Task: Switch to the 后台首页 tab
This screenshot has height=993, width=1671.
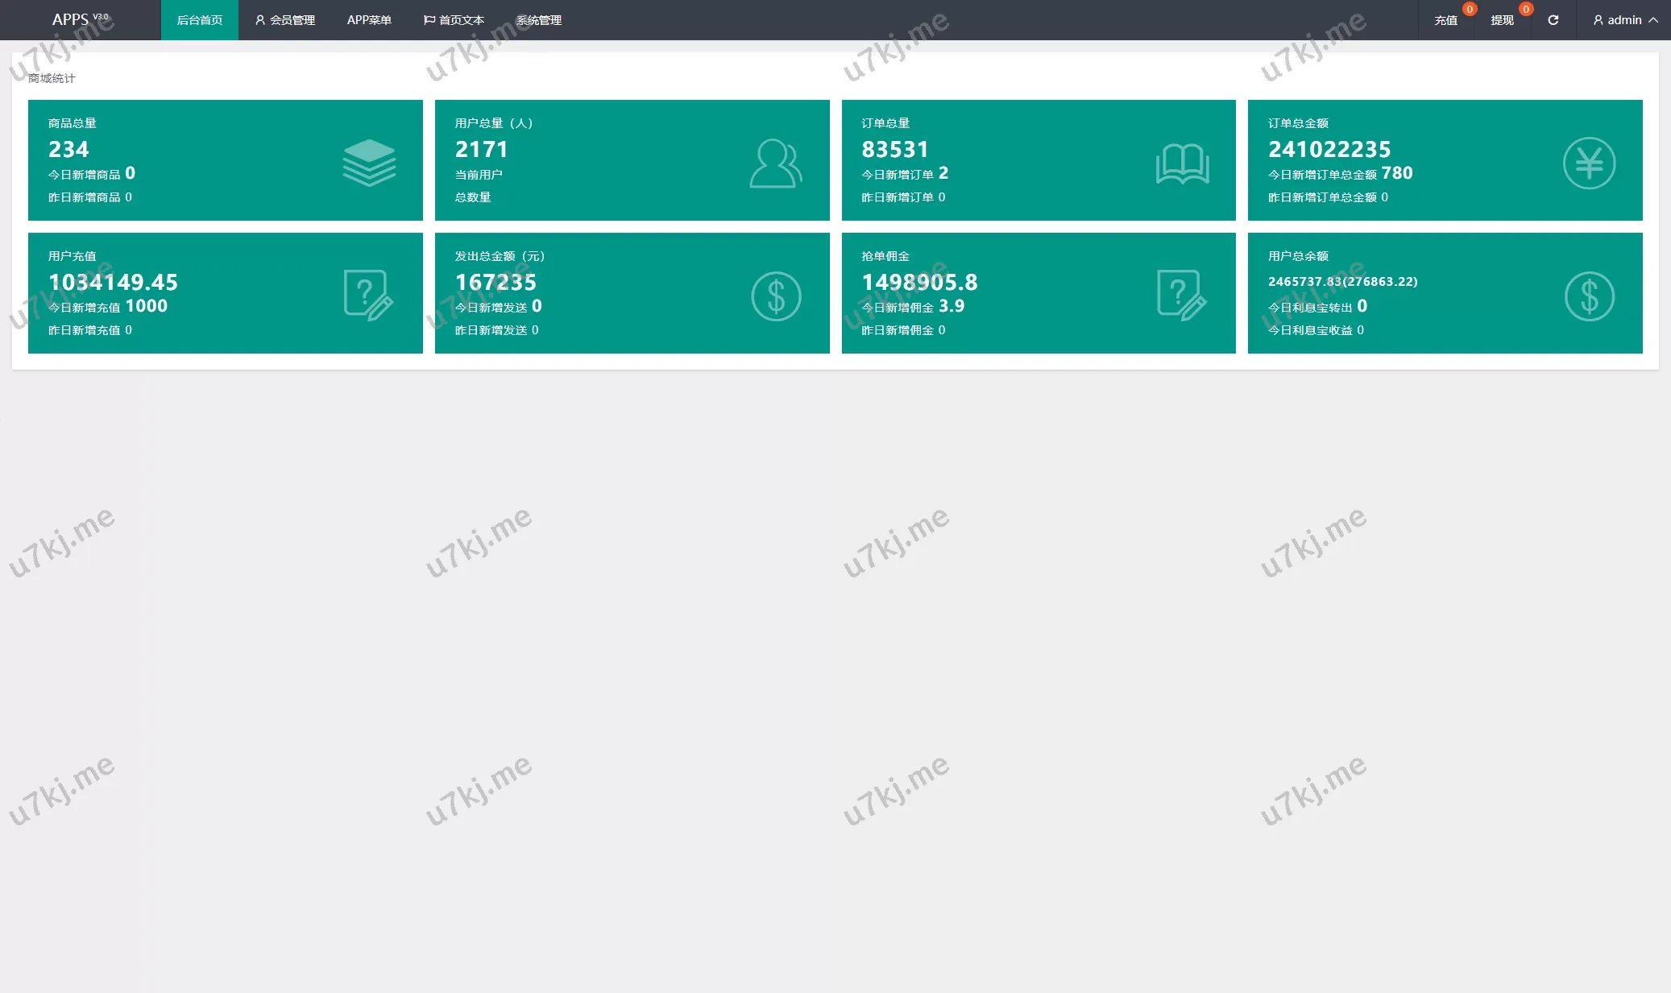Action: tap(200, 20)
